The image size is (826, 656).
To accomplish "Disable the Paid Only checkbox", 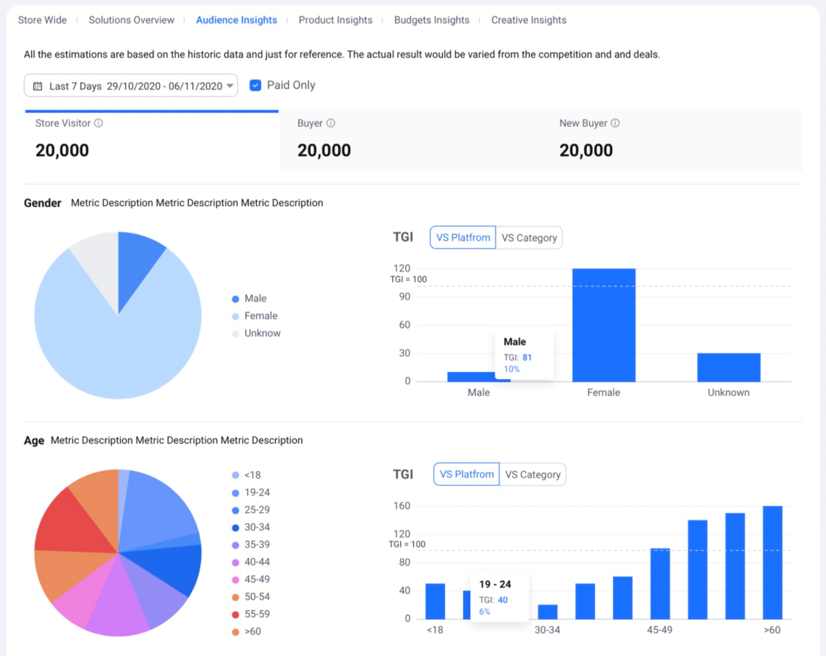I will tap(255, 85).
